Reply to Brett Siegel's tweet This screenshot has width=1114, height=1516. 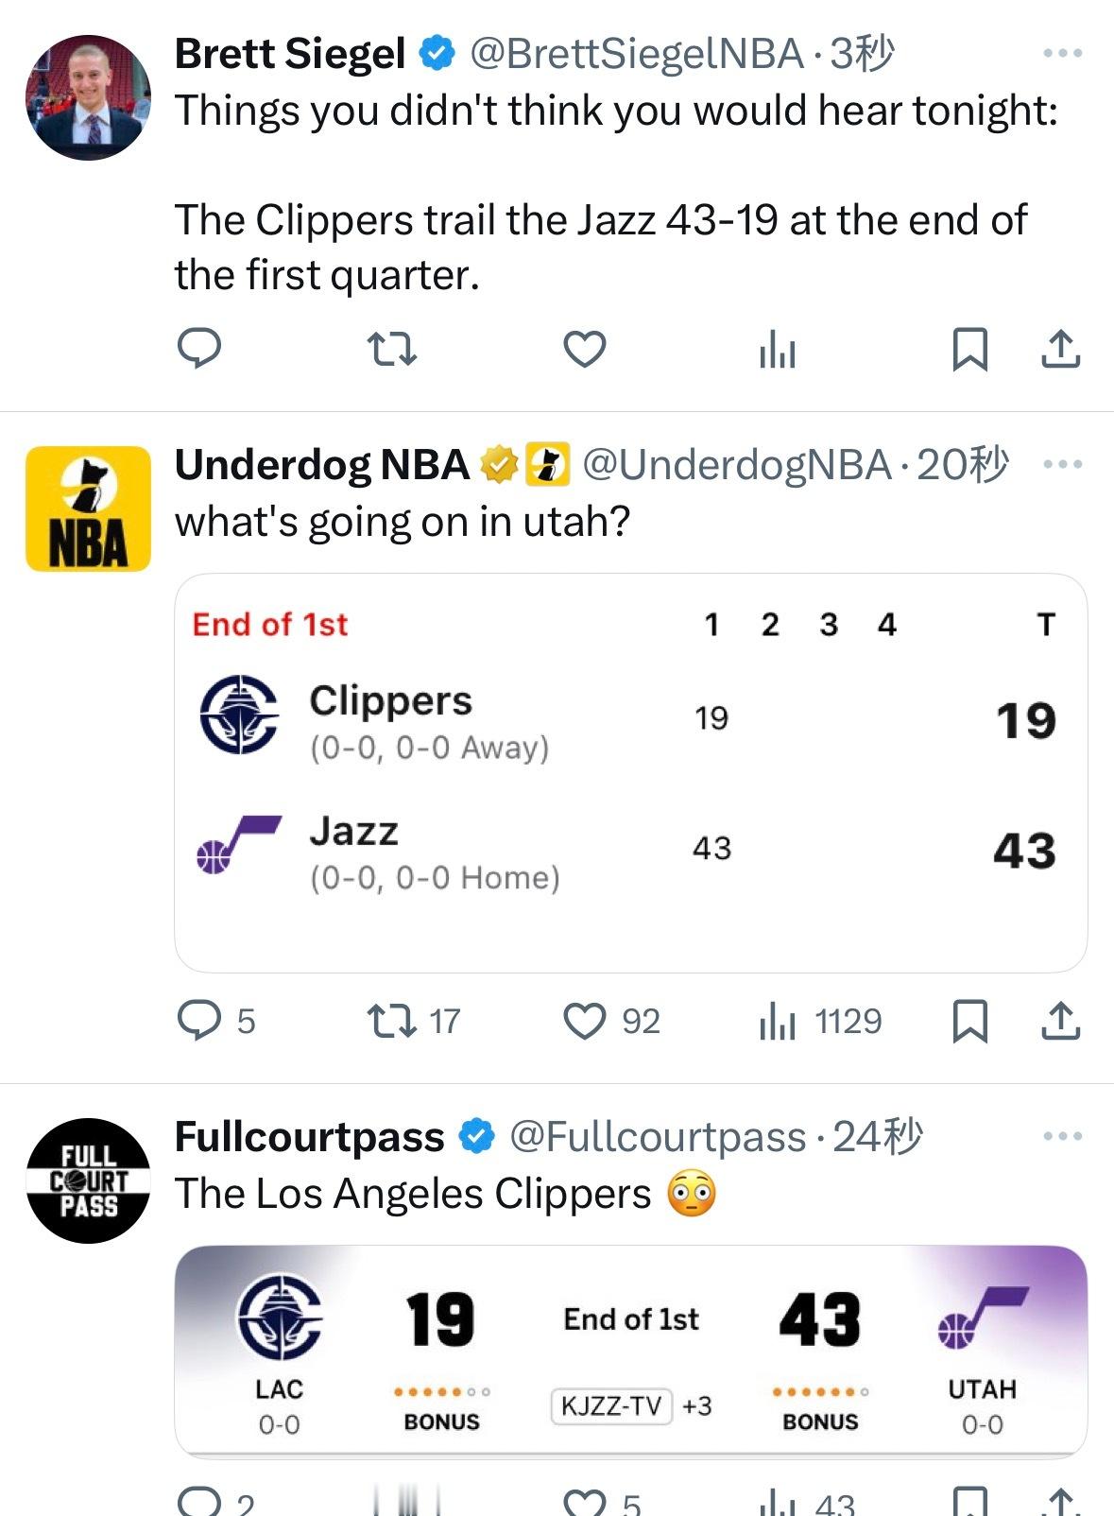(199, 349)
